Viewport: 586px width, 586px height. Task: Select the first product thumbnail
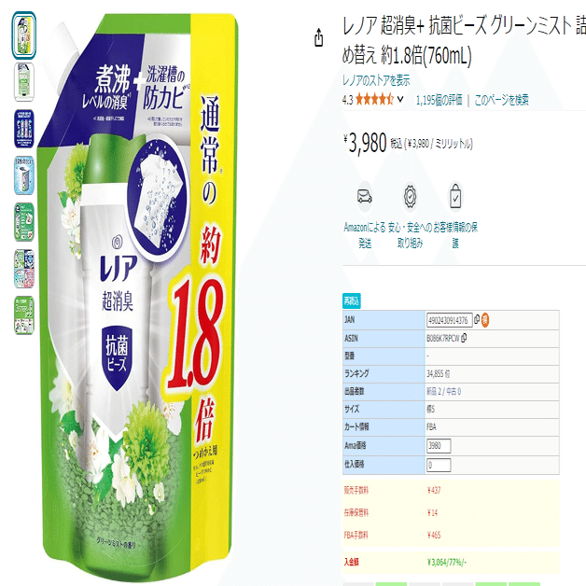coord(24,35)
